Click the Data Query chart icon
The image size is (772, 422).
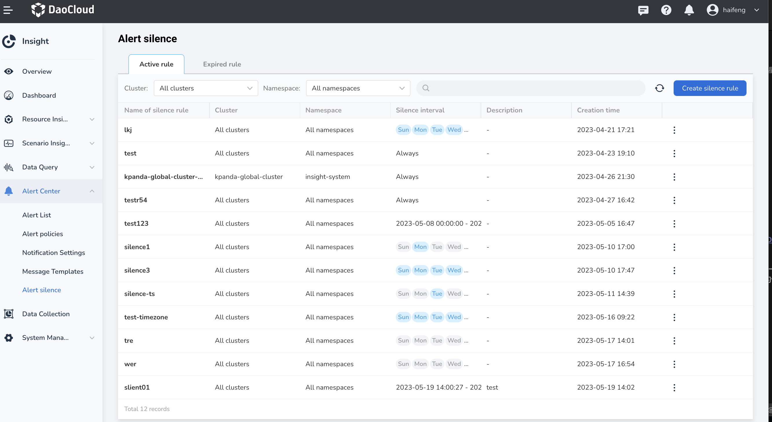(x=9, y=167)
